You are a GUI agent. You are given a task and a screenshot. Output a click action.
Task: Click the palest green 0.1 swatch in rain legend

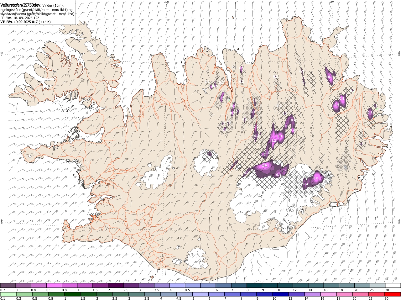8,294
